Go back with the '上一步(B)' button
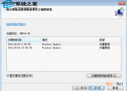This screenshot has width=127, height=91. click(x=80, y=88)
